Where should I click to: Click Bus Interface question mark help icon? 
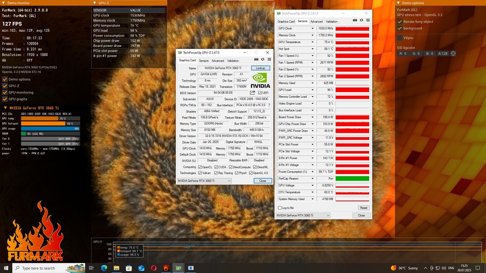point(269,105)
